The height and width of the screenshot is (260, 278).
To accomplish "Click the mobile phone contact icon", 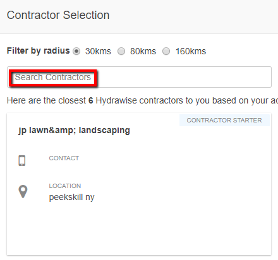I will click(22, 160).
